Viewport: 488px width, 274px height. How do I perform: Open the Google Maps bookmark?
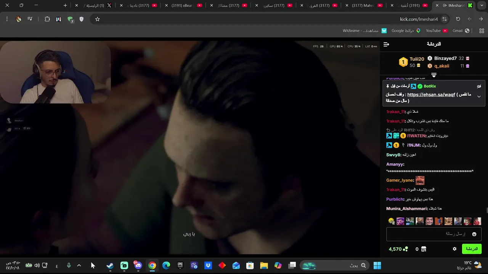pos(406,30)
